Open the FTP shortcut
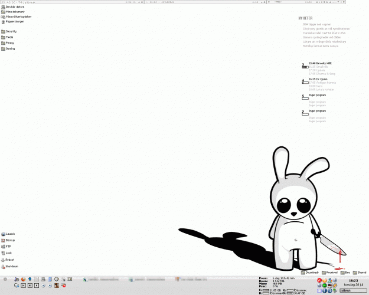The height and width of the screenshot is (295, 369). tap(8, 247)
